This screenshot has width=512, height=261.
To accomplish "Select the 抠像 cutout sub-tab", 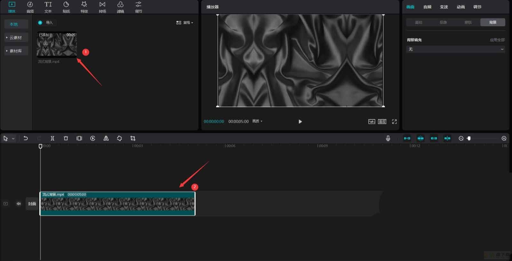I will pyautogui.click(x=443, y=22).
